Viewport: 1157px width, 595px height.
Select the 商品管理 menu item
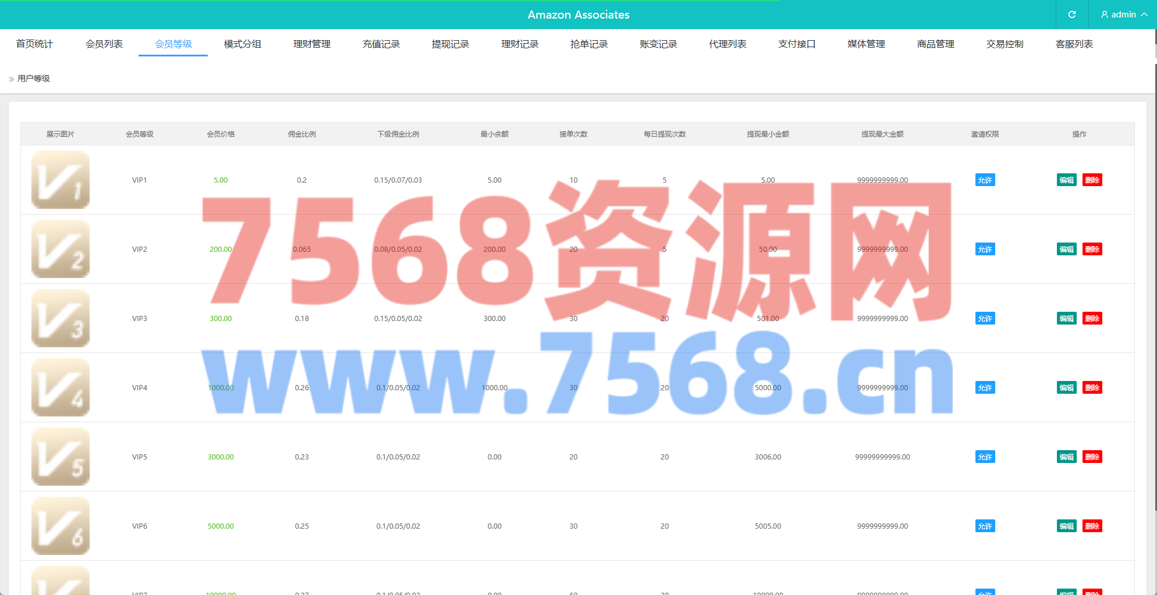(935, 44)
